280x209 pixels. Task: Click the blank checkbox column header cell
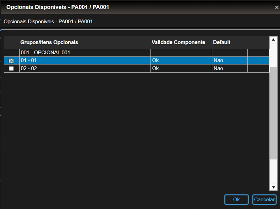coord(11,42)
